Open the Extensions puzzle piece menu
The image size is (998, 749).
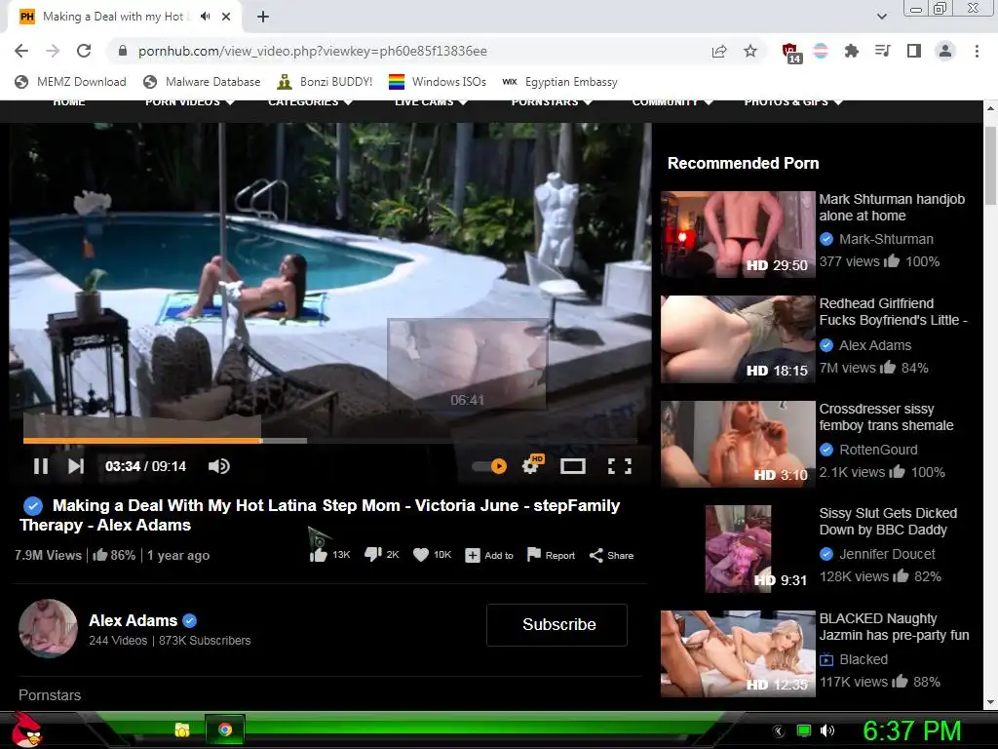click(851, 51)
